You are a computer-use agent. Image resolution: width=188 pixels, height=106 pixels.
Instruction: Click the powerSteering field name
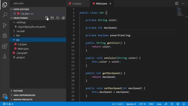[x=120, y=35]
